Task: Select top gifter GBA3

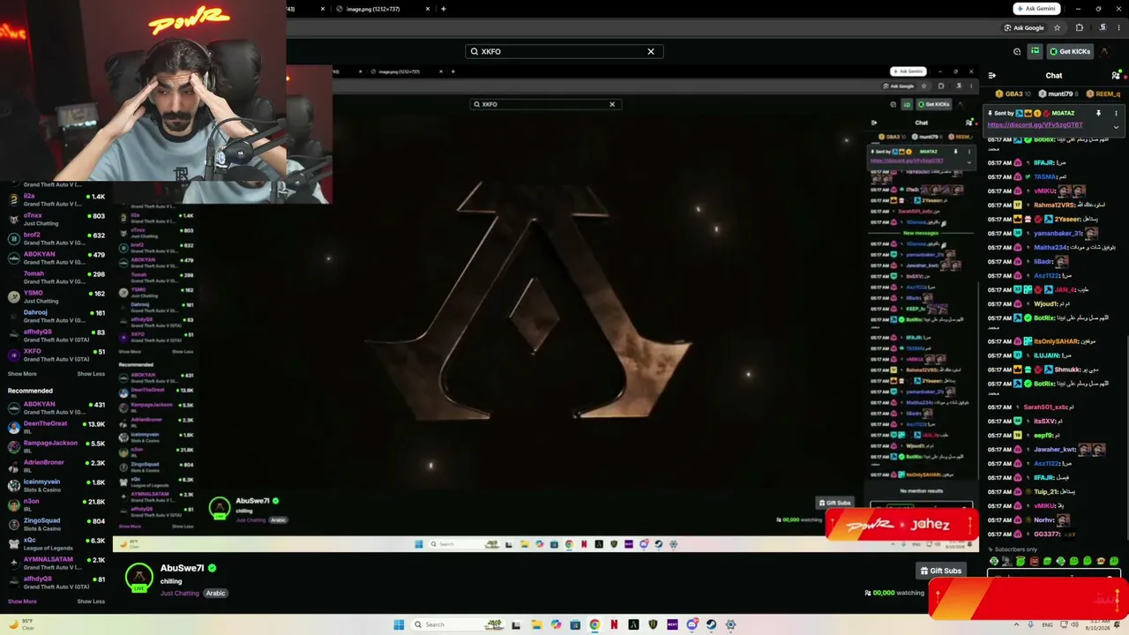Action: pos(1013,93)
